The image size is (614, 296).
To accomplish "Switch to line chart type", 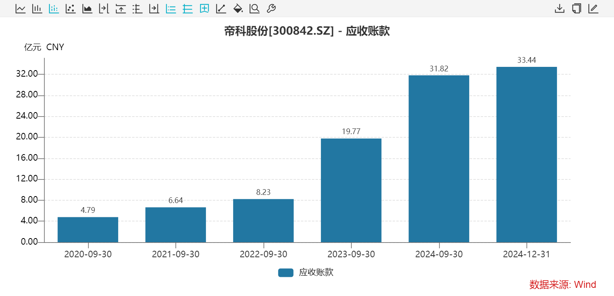I will click(x=20, y=9).
